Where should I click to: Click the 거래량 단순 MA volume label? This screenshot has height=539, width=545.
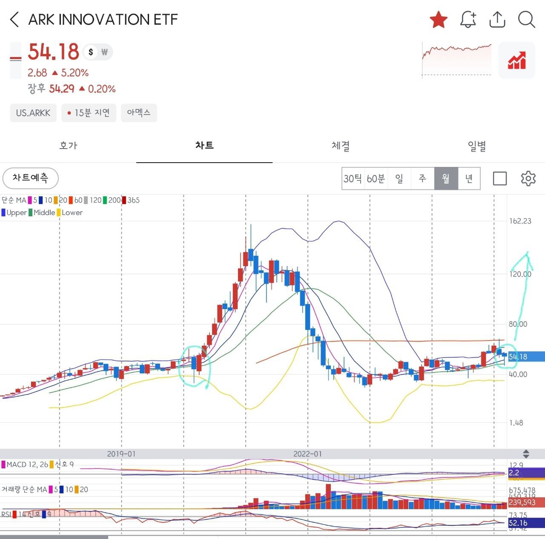[x=24, y=490]
